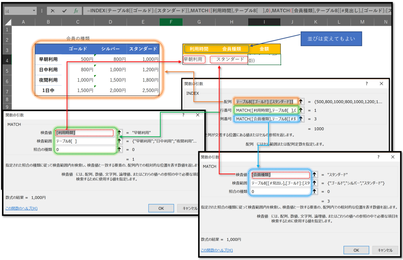Click ? help icon in [利用時間] MATCH dialog
Viewport: 403px width, 260px height.
coord(183,115)
